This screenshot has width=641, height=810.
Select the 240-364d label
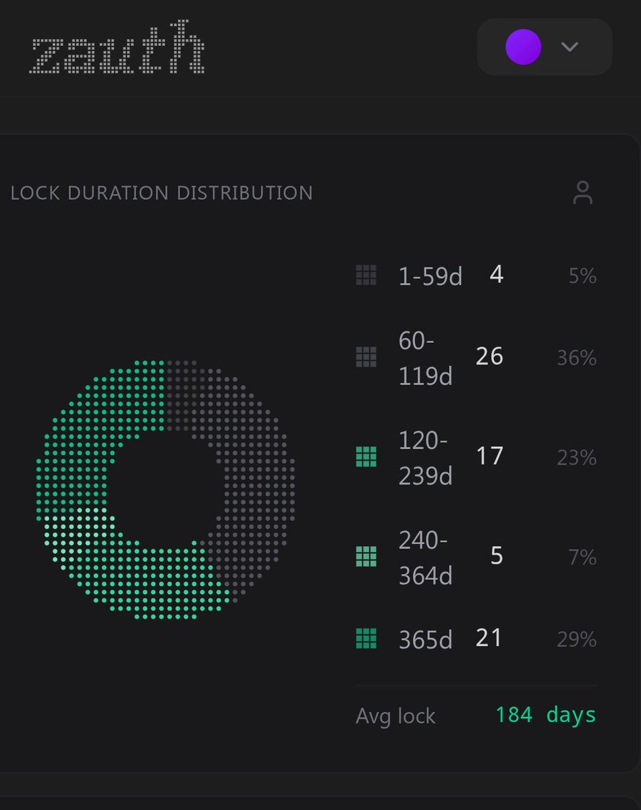[425, 558]
